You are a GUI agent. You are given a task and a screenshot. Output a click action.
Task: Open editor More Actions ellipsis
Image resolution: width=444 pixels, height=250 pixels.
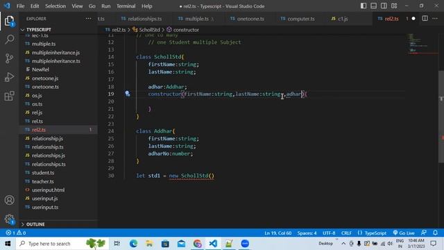(x=435, y=19)
